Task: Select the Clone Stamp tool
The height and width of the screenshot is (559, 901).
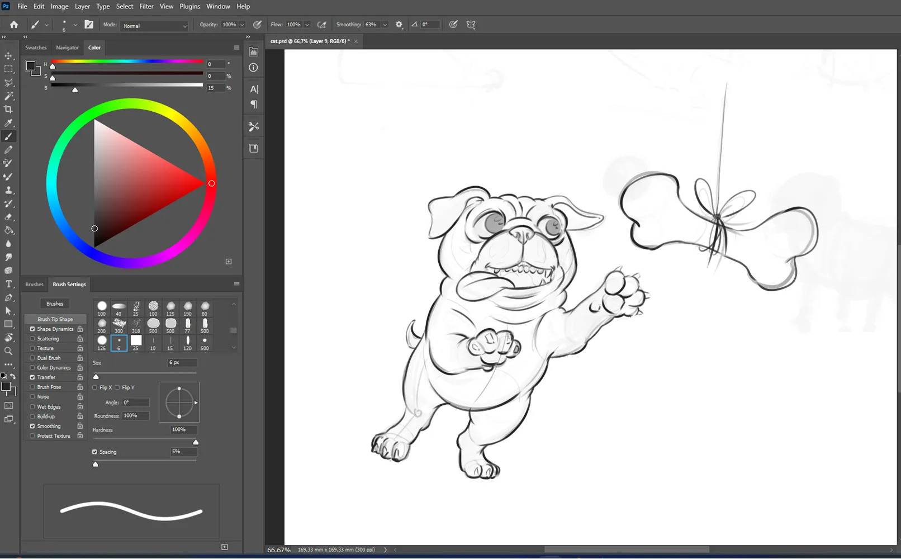Action: click(8, 190)
